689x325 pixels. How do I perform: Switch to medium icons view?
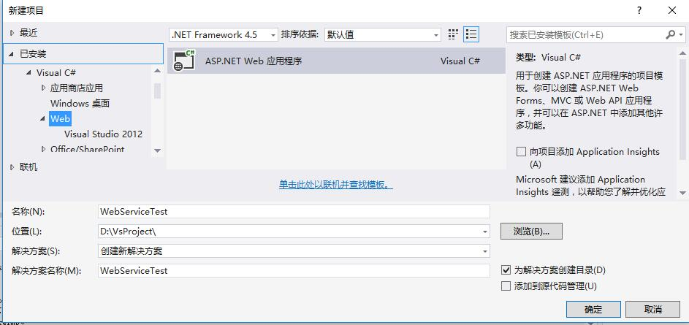453,34
